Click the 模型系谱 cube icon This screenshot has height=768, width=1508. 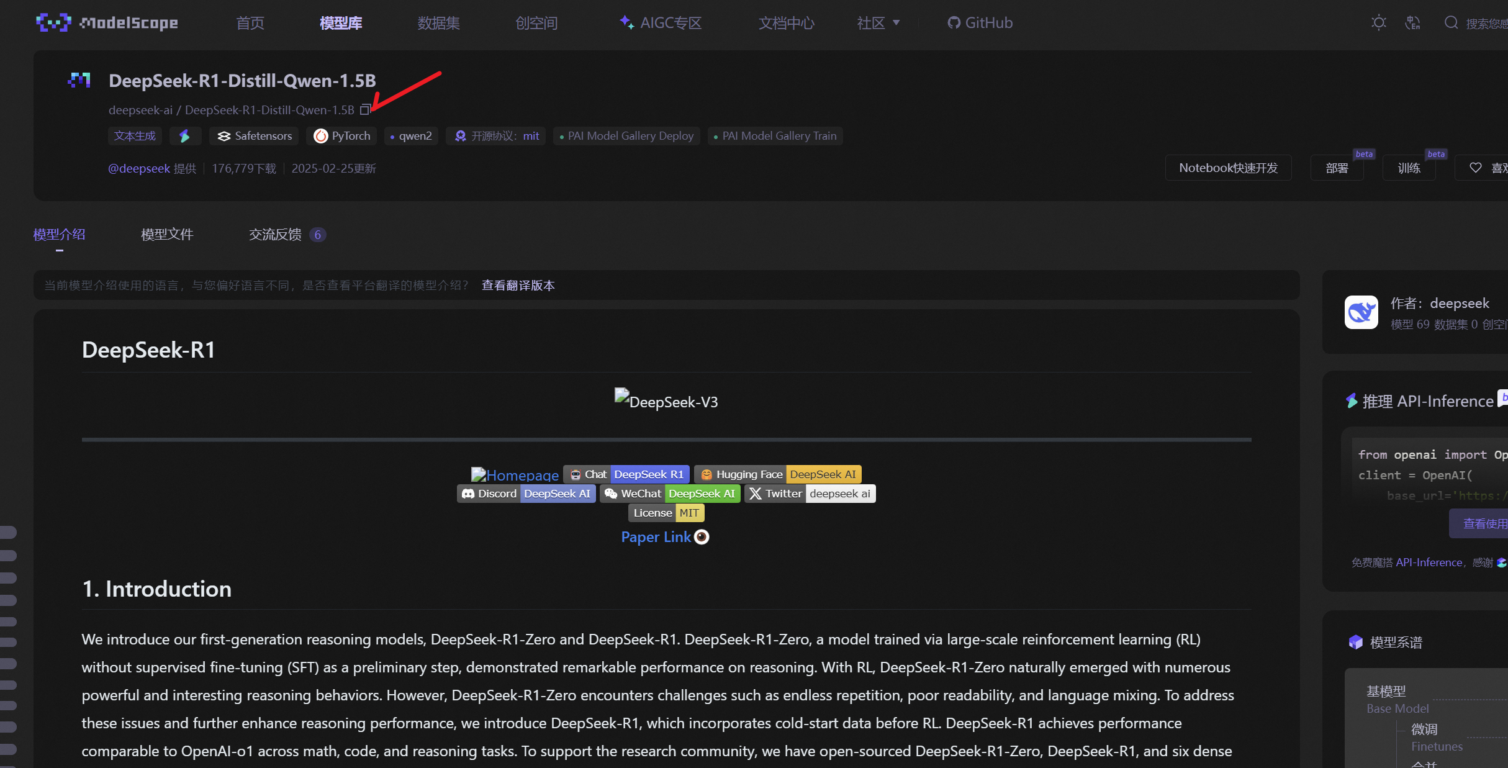point(1356,642)
